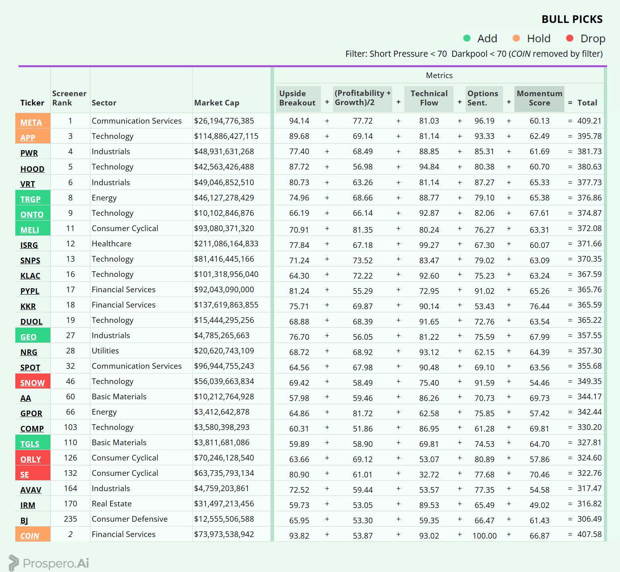Image resolution: width=620 pixels, height=572 pixels.
Task: Open the ISRG ticker link
Action: (x=29, y=245)
